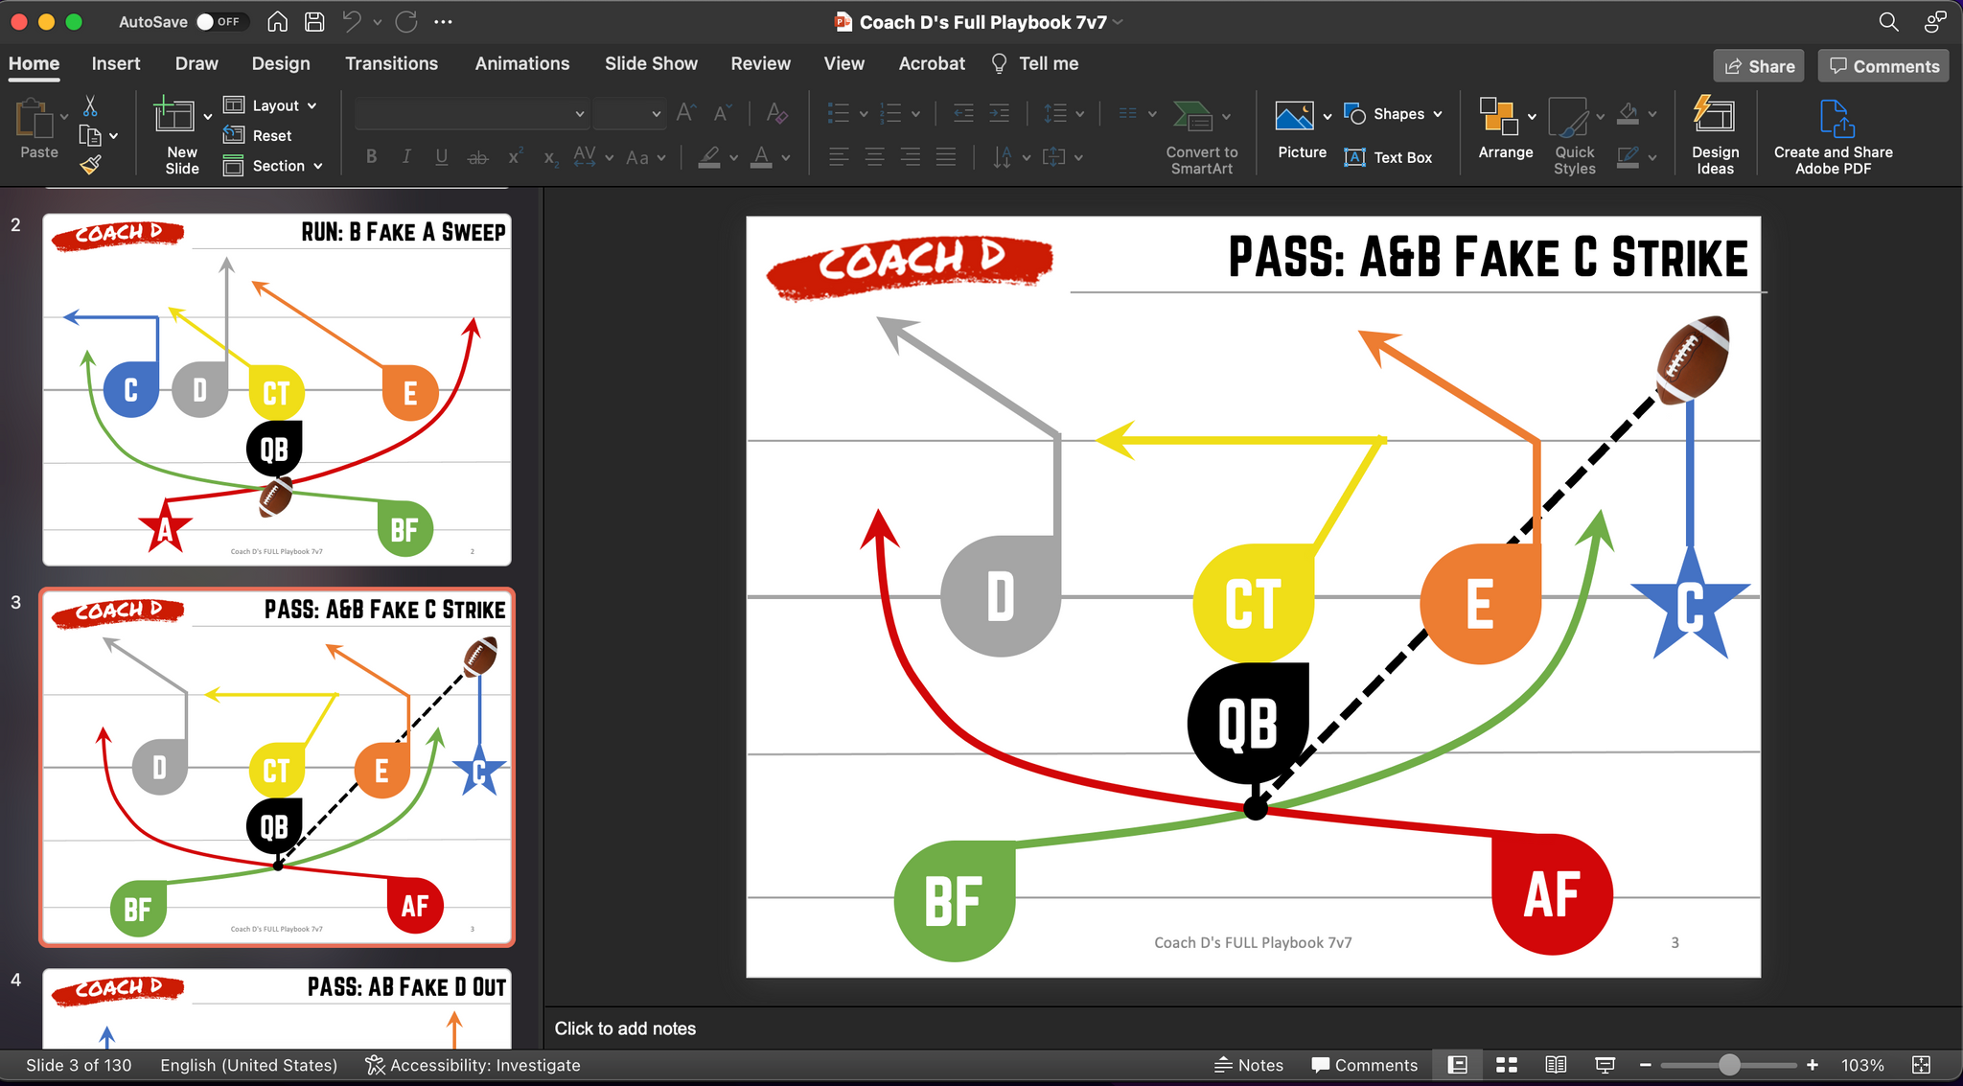This screenshot has width=1963, height=1086.
Task: Toggle AutoSave switch
Action: [220, 21]
